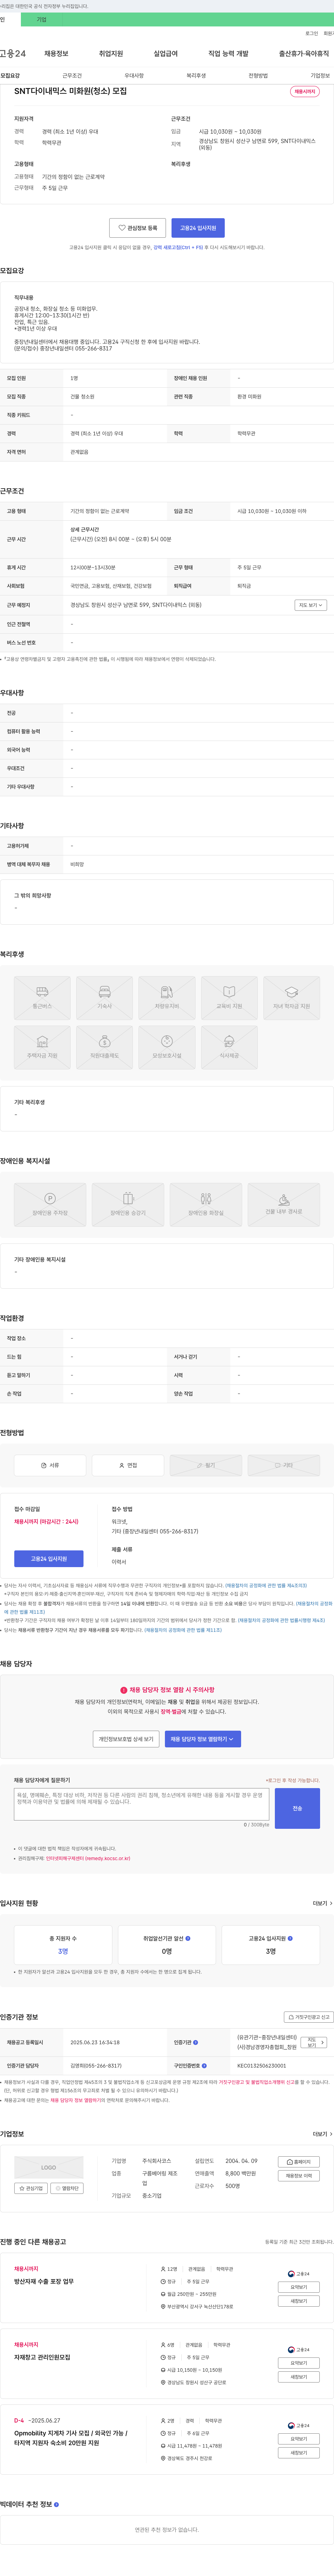Screen dimensions: 334x2576
Task: Open the 자재창고 관리인원모집 job posting
Action: coord(42,2357)
